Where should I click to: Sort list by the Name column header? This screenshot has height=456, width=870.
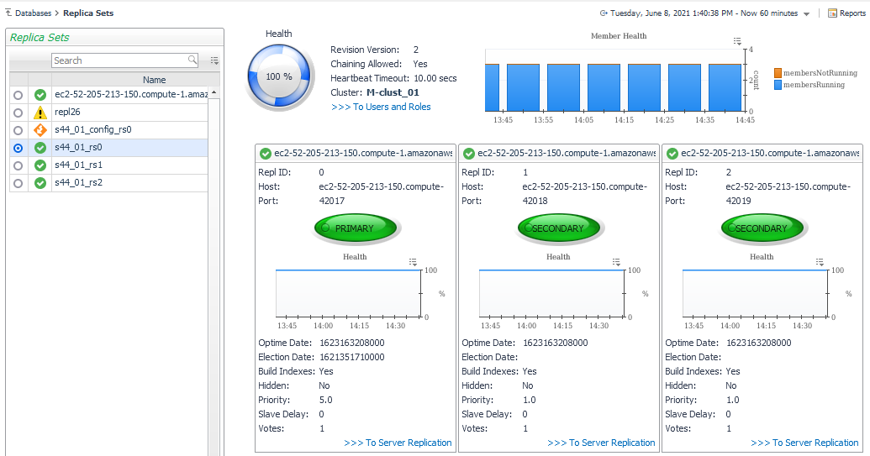155,80
